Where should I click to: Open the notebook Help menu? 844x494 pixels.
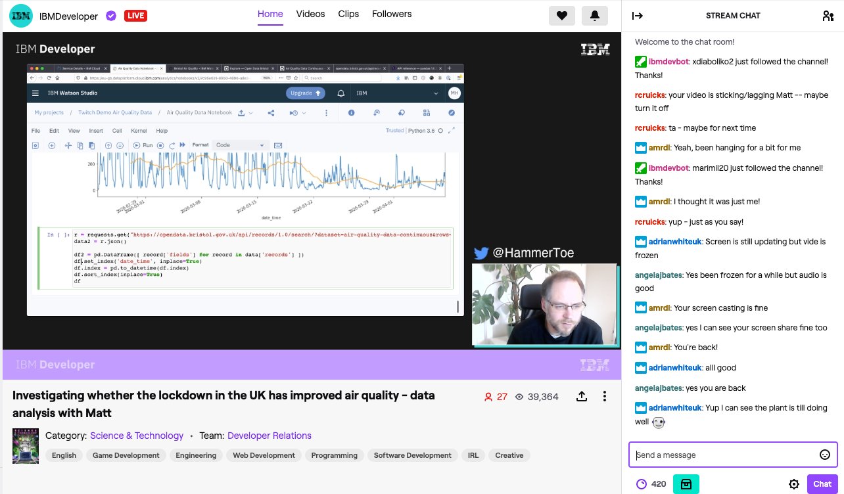click(x=162, y=131)
